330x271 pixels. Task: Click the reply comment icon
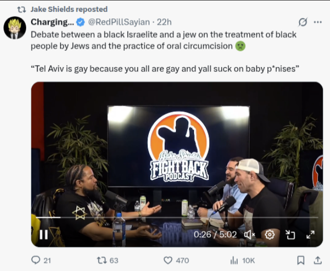click(36, 260)
